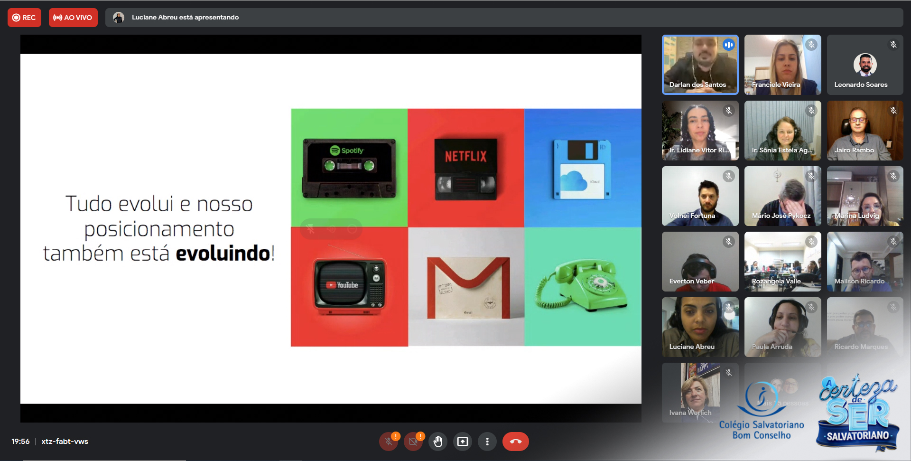Select Ivana Werlich video tile

pyautogui.click(x=700, y=393)
